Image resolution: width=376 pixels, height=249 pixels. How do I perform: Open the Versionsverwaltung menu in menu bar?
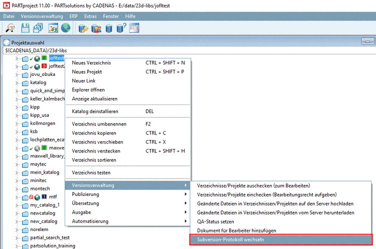(42, 16)
